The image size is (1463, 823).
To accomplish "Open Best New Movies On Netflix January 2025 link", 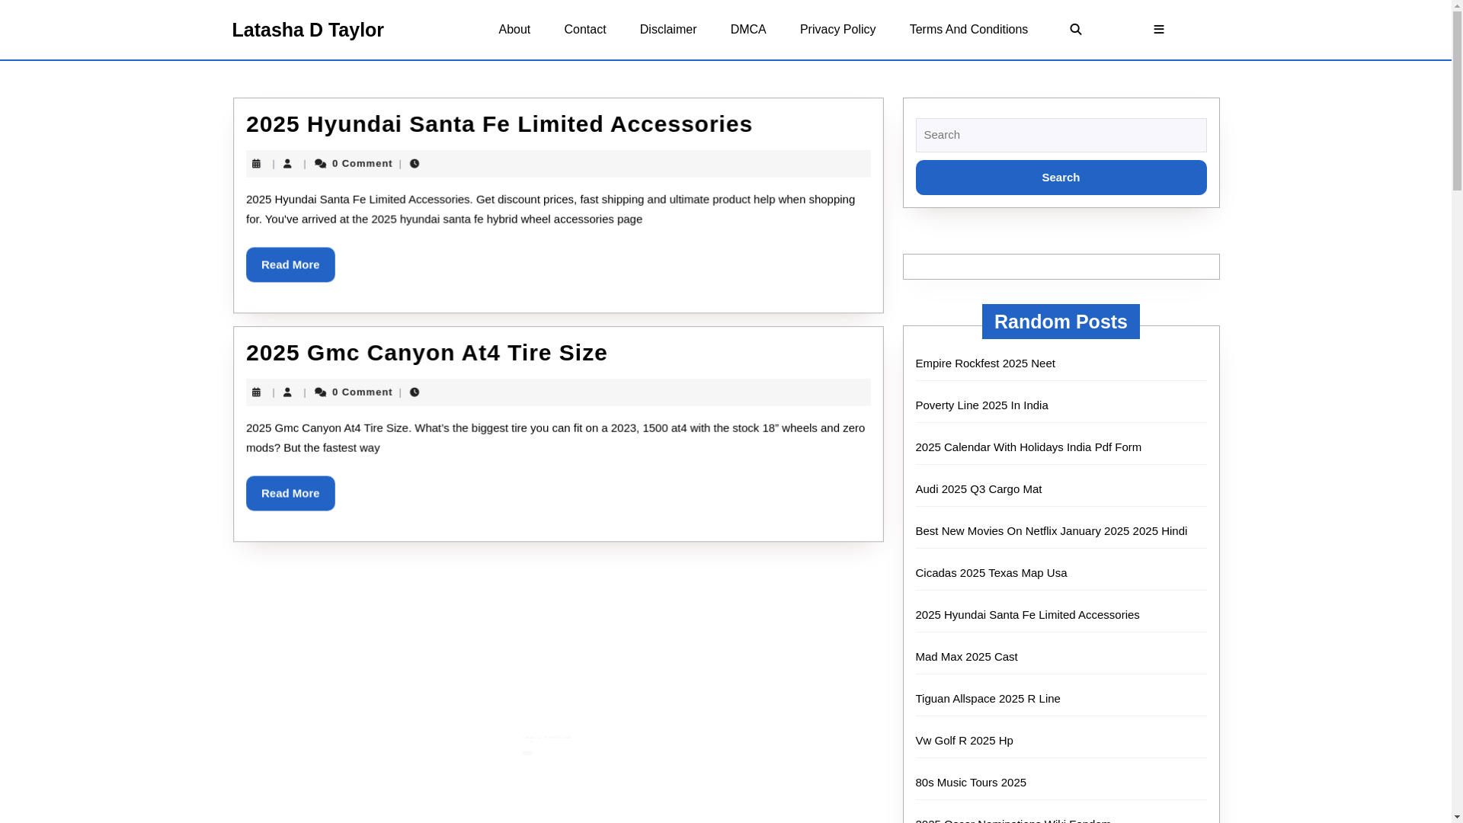I will [1052, 531].
